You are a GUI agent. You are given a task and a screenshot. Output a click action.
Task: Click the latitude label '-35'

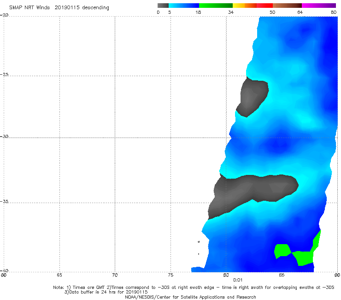4,201
